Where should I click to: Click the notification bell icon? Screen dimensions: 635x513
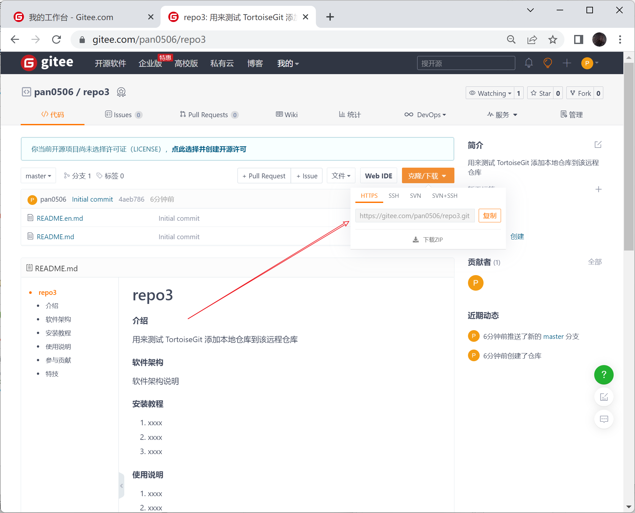coord(529,63)
